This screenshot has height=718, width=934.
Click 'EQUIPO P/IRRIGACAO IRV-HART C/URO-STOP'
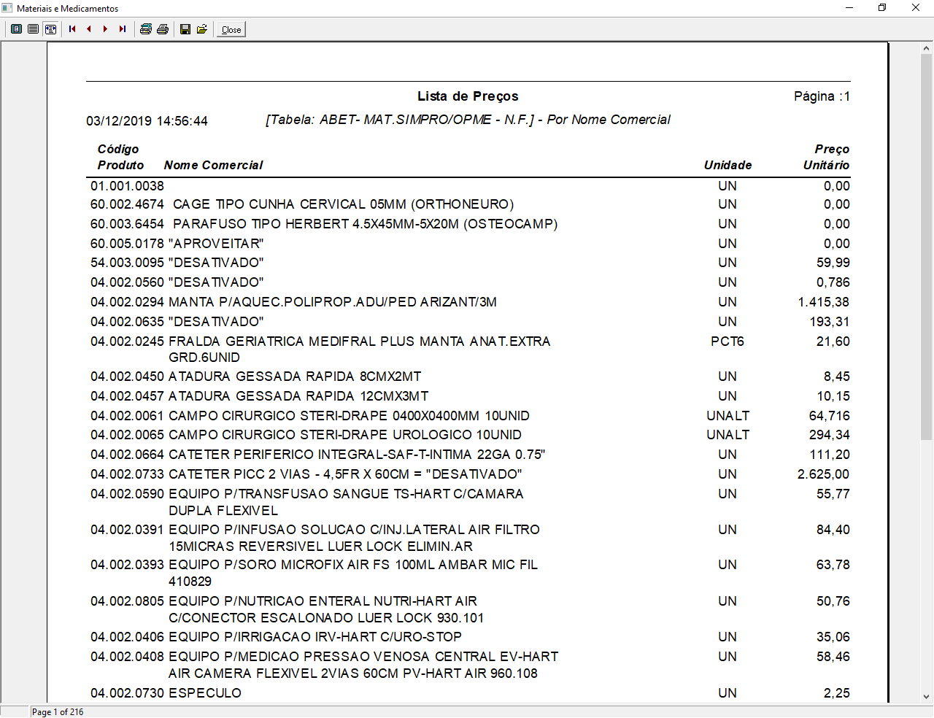point(315,637)
